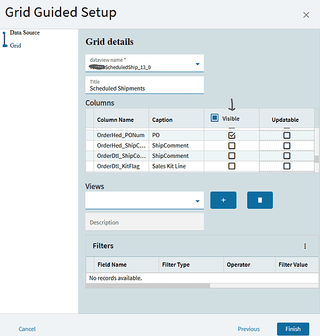Select the Grid step in sidebar
This screenshot has height=336, width=320.
pos(15,46)
